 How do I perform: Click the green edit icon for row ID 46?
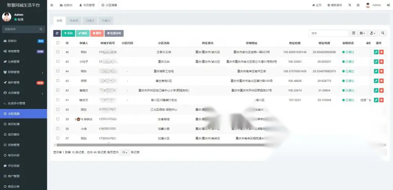point(376,52)
